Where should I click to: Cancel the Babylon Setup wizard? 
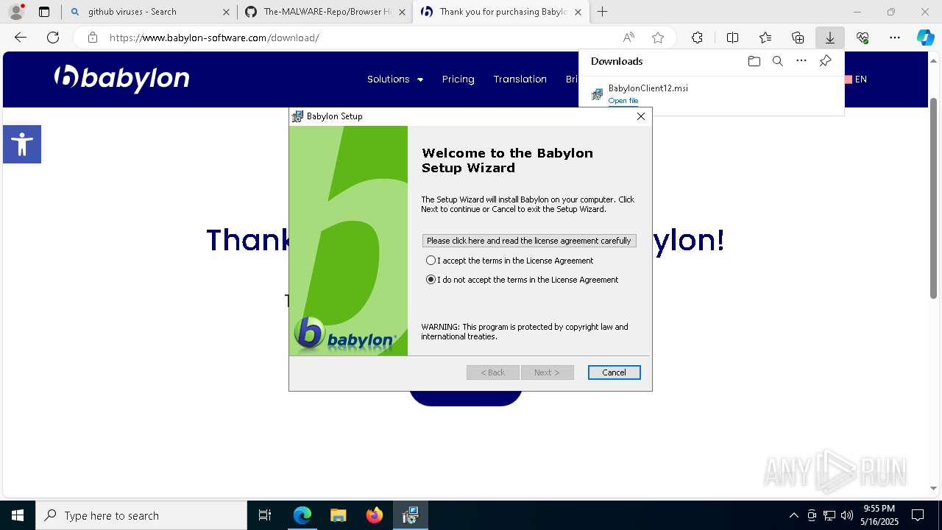point(614,372)
